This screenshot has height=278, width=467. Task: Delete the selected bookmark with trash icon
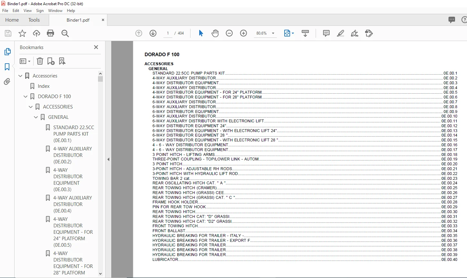(x=40, y=61)
